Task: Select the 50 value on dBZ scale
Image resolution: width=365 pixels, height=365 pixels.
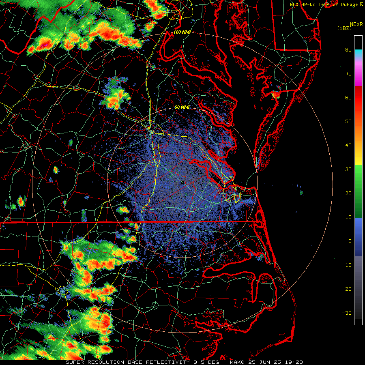Action: tap(348, 122)
